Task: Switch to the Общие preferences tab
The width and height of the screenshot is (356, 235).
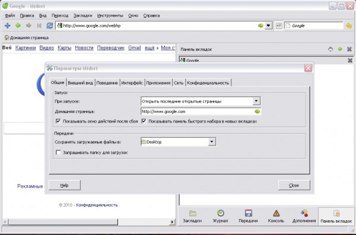Action: [58, 82]
